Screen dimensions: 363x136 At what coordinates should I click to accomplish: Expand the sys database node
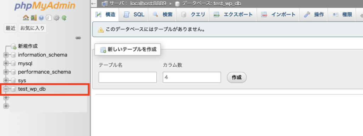pos(6,81)
